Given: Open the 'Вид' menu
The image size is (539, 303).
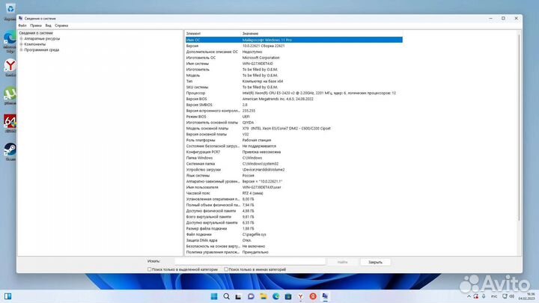Looking at the screenshot, I should point(49,25).
